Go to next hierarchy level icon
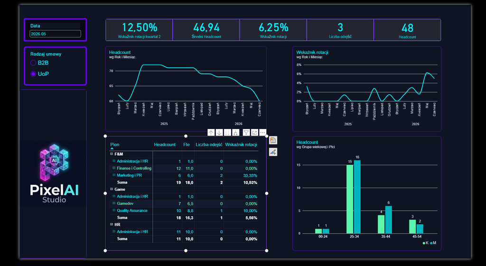486x266 pixels. tap(227, 133)
